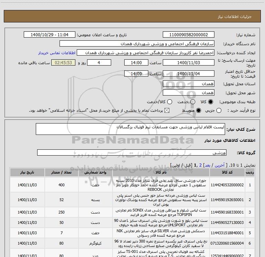Click the کد کالا column header

click(x=227, y=172)
